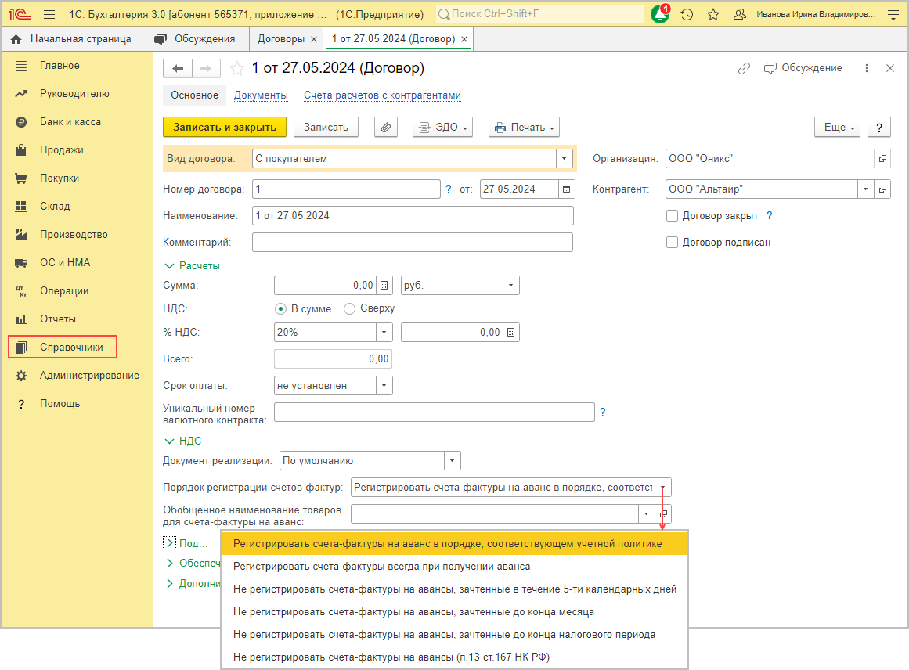
Task: Select option зачтенные до конца месяца
Action: click(454, 611)
